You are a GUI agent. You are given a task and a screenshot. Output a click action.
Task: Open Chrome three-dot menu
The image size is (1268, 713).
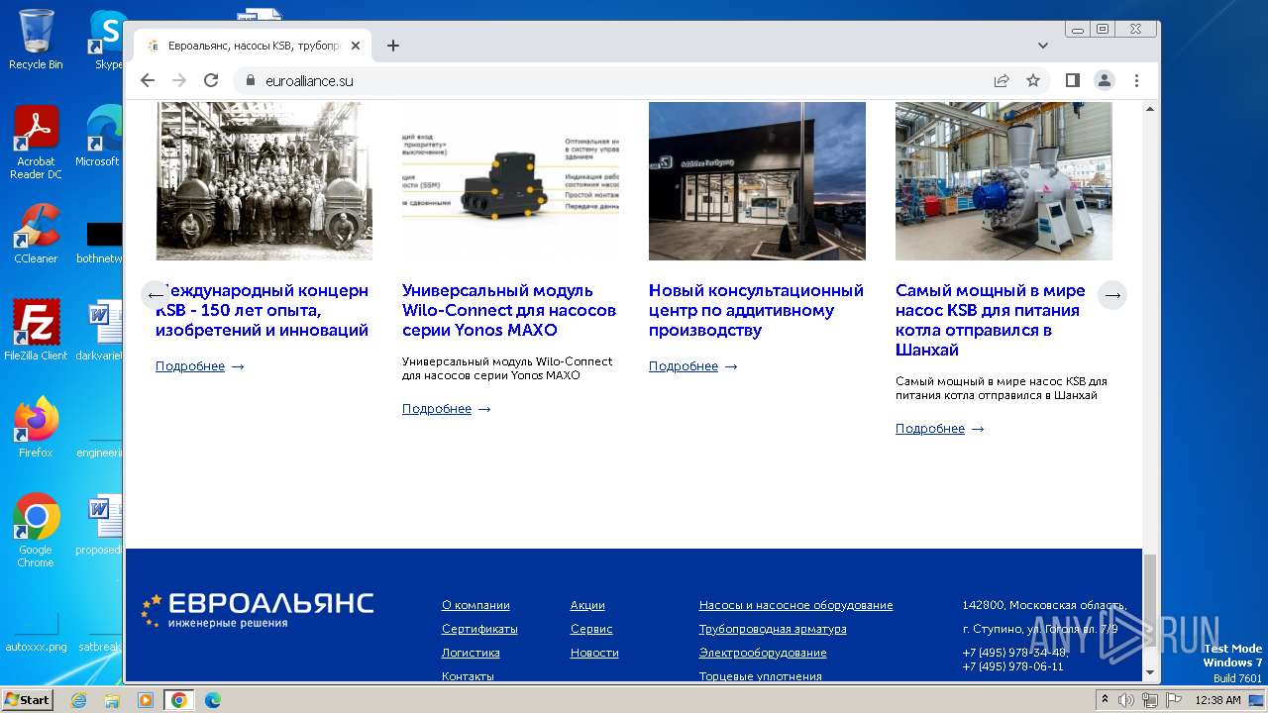(1136, 80)
